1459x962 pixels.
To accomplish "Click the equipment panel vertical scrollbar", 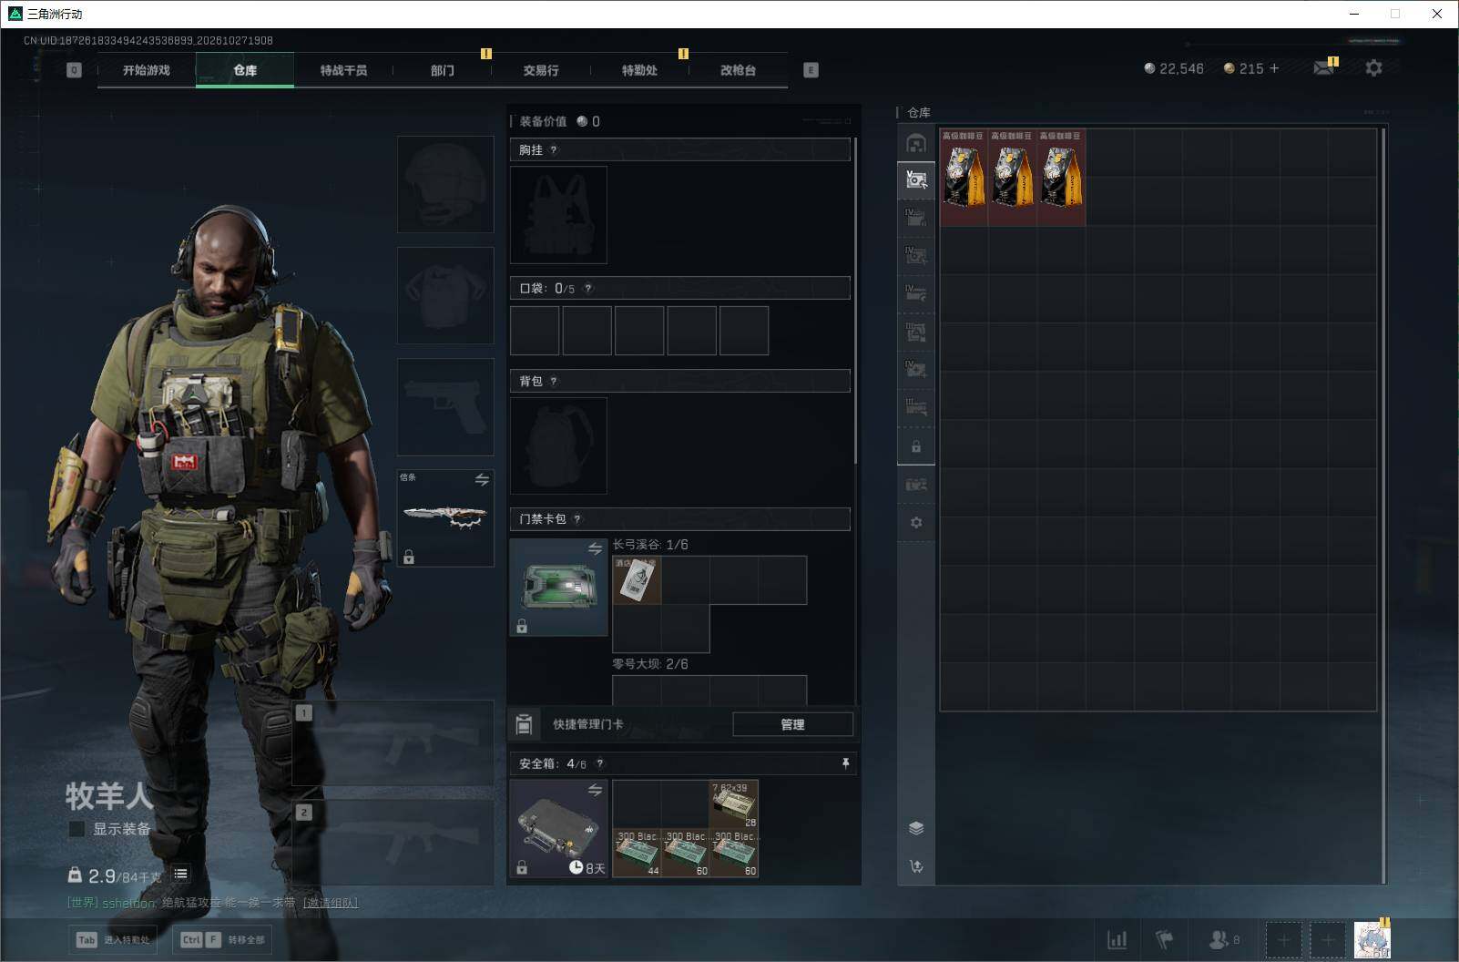I will [x=855, y=301].
